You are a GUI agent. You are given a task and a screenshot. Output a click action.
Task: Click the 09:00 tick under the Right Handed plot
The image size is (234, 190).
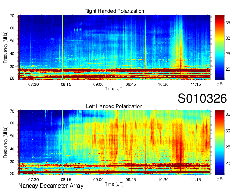tap(98, 84)
